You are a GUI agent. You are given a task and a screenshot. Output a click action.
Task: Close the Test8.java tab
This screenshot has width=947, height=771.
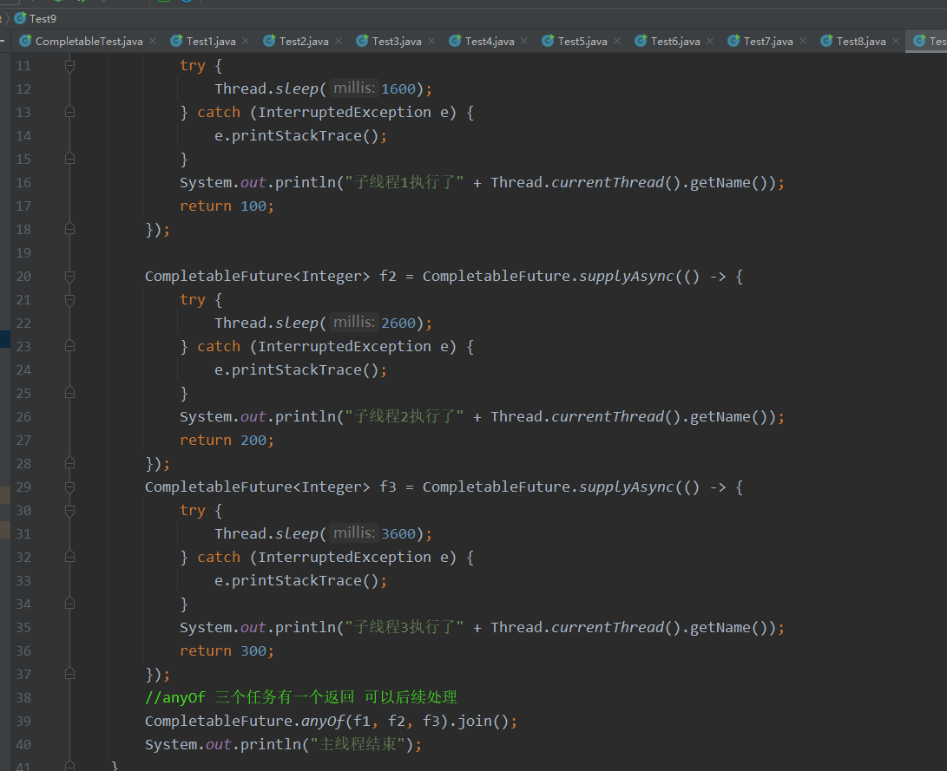(x=896, y=41)
